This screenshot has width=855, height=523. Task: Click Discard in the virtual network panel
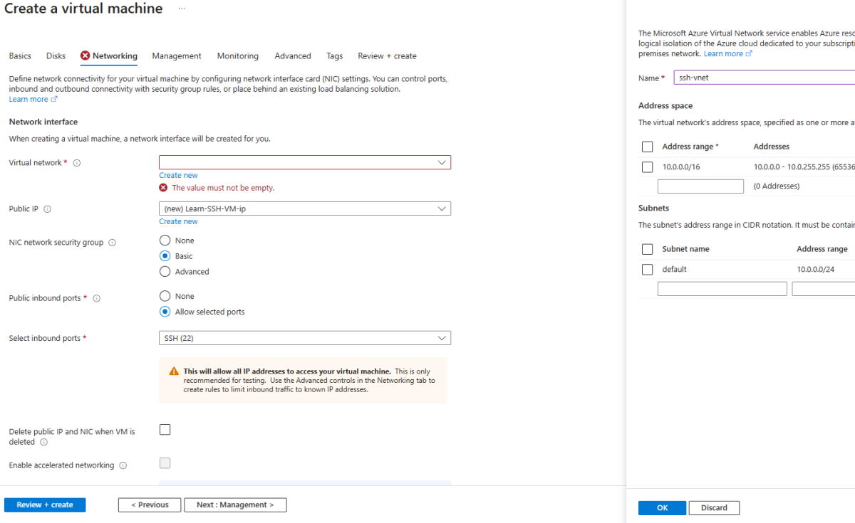tap(714, 507)
